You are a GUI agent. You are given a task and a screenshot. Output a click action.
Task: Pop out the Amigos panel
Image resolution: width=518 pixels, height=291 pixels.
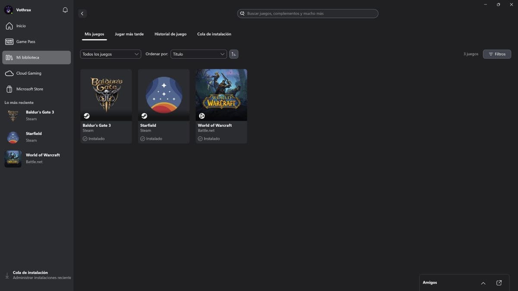click(x=499, y=283)
